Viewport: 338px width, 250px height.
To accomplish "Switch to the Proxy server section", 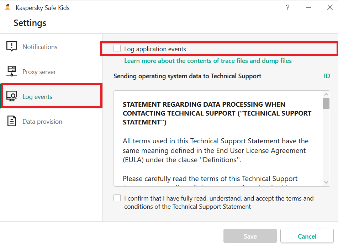I will [x=39, y=72].
